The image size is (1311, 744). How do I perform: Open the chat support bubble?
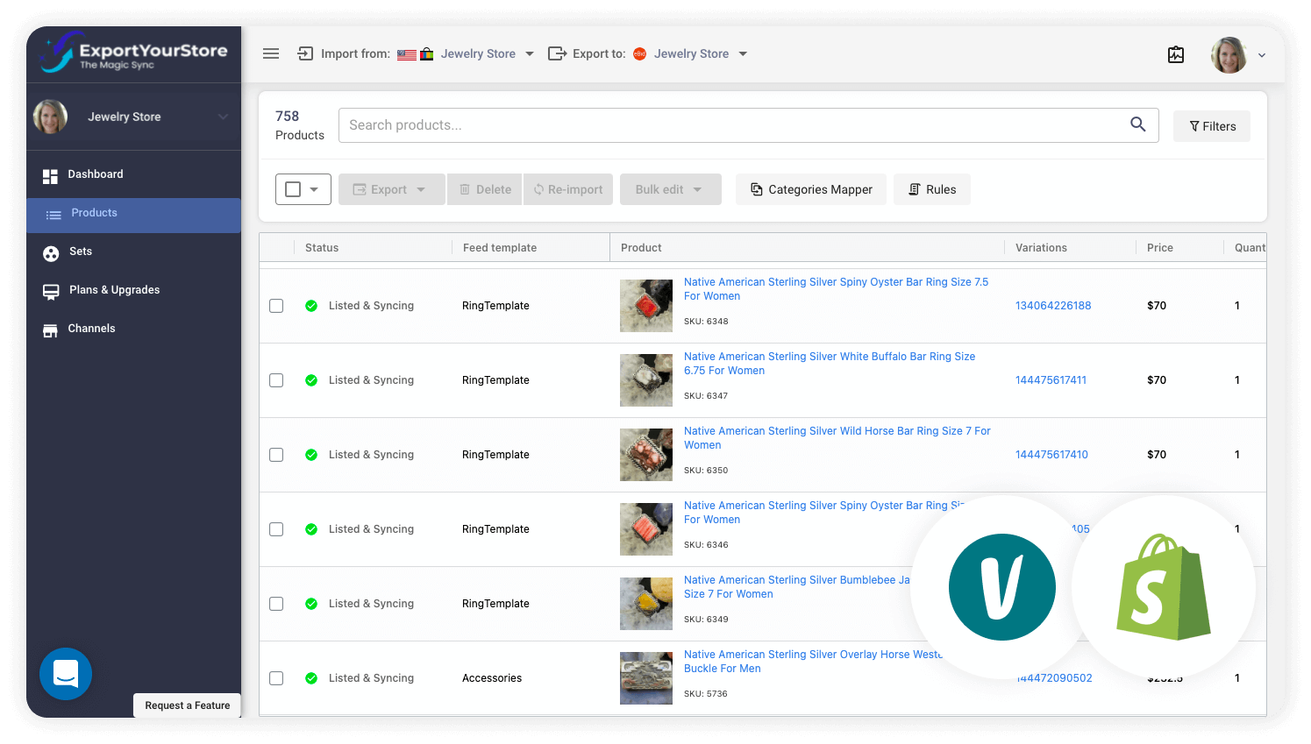[x=66, y=674]
